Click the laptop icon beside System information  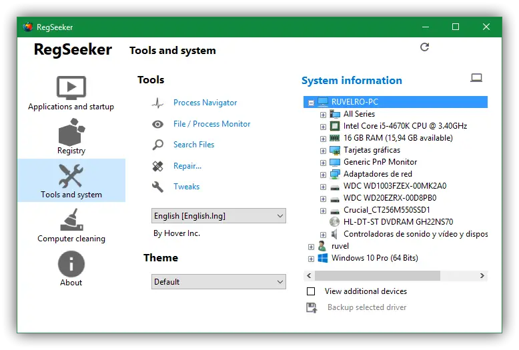476,78
